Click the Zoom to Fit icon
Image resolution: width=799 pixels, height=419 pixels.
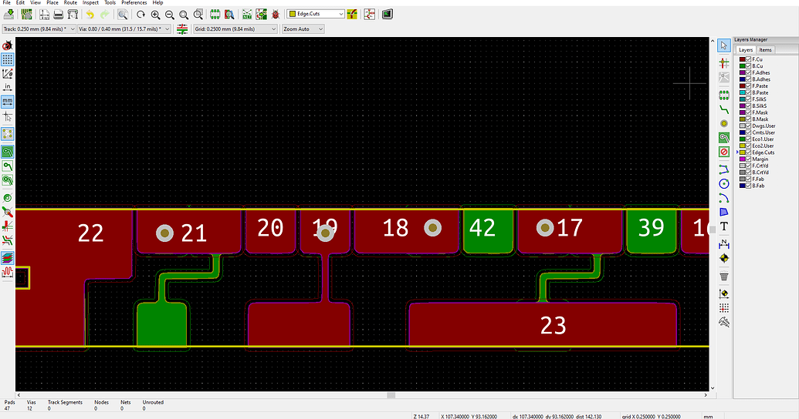[x=184, y=14]
